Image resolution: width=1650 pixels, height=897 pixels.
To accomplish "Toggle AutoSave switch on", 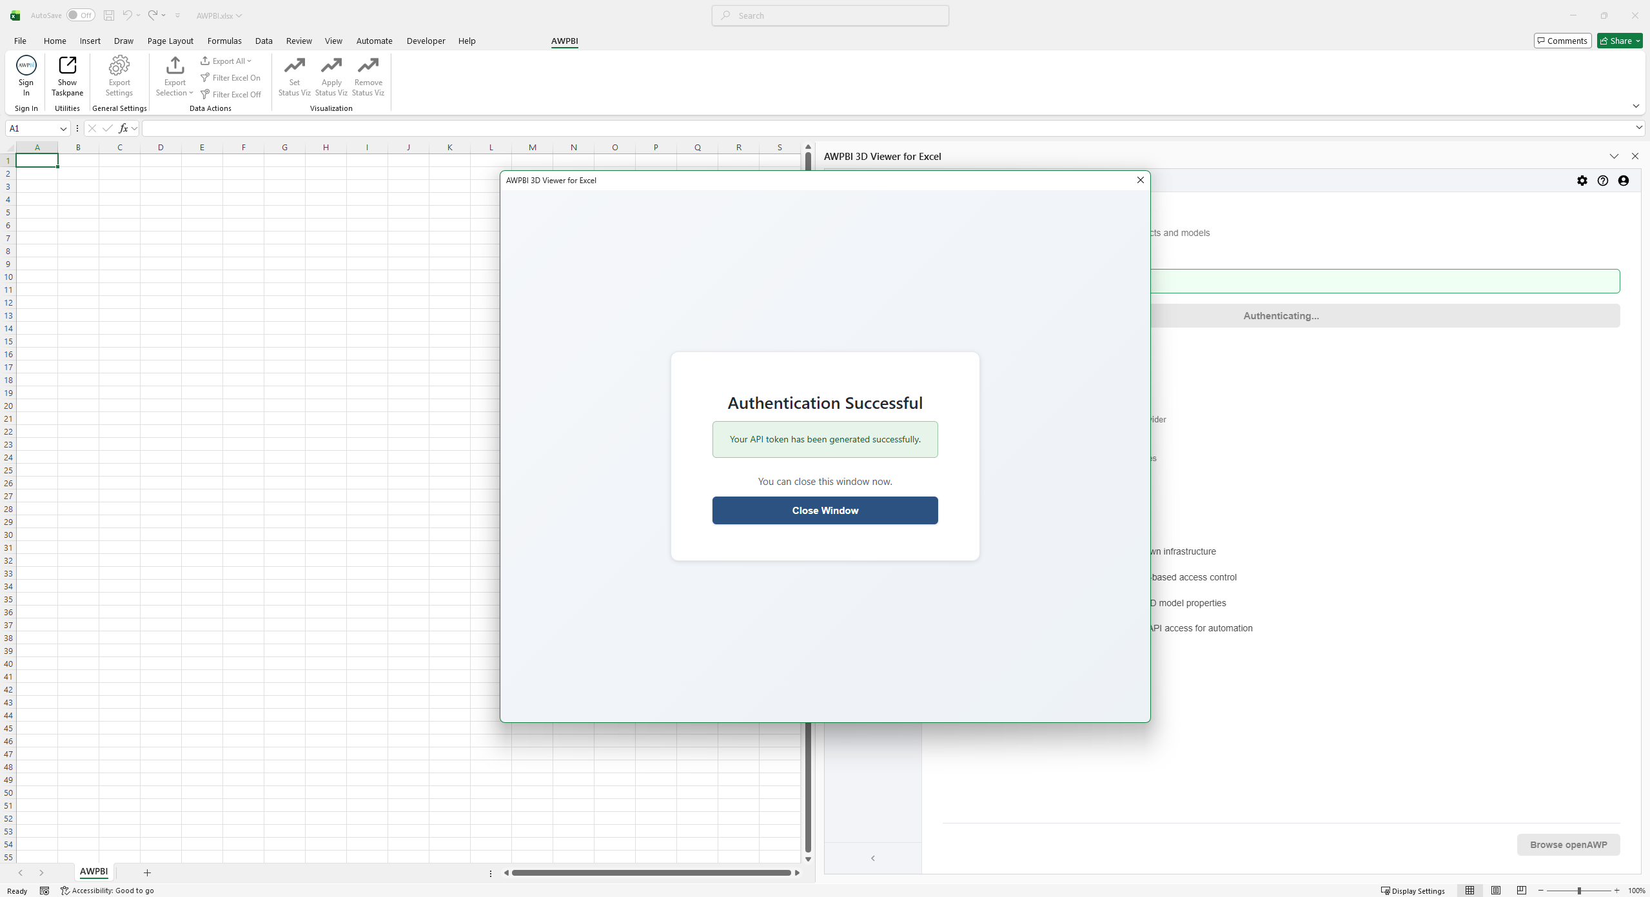I will tap(81, 15).
